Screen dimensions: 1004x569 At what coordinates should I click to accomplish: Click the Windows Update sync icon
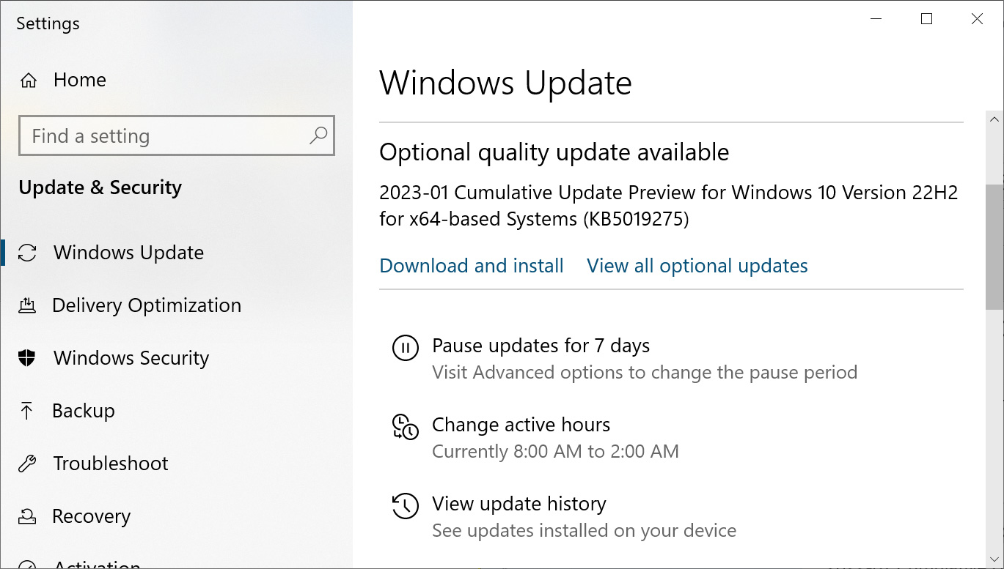28,252
